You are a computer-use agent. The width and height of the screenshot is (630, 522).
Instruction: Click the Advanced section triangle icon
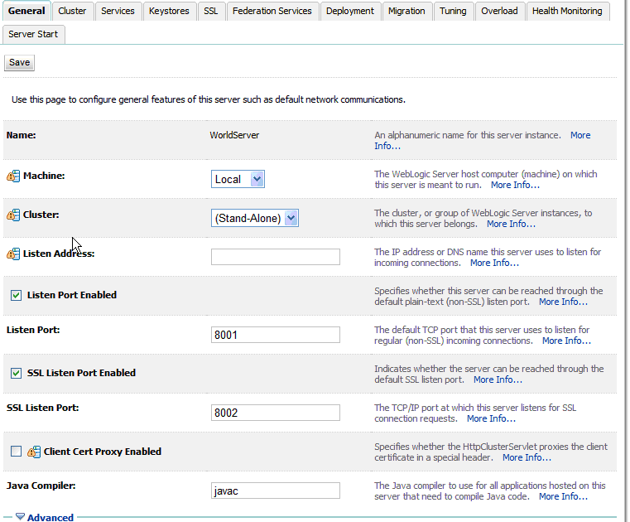click(x=20, y=516)
